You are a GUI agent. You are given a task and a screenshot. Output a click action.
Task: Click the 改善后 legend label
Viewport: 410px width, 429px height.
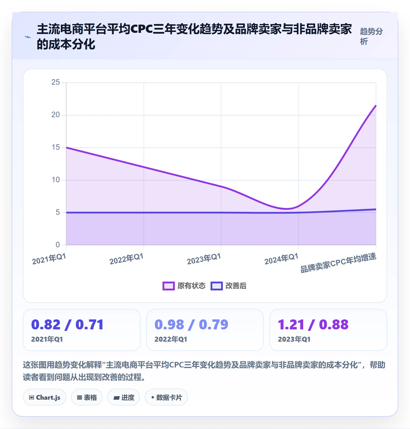tap(236, 286)
